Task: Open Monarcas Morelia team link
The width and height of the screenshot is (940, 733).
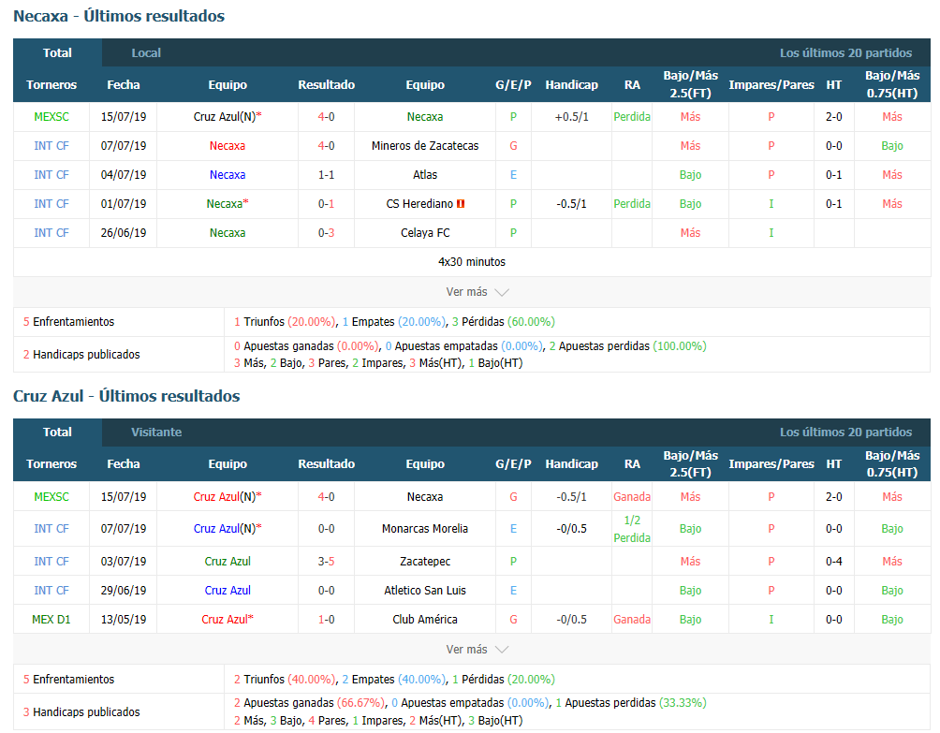Action: [425, 529]
